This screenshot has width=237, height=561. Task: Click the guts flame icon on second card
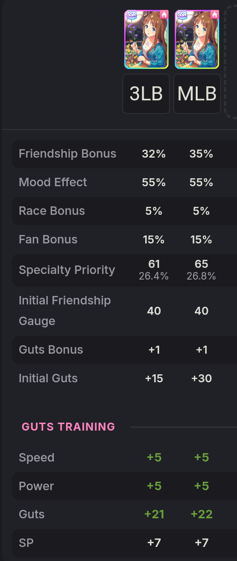click(x=215, y=15)
